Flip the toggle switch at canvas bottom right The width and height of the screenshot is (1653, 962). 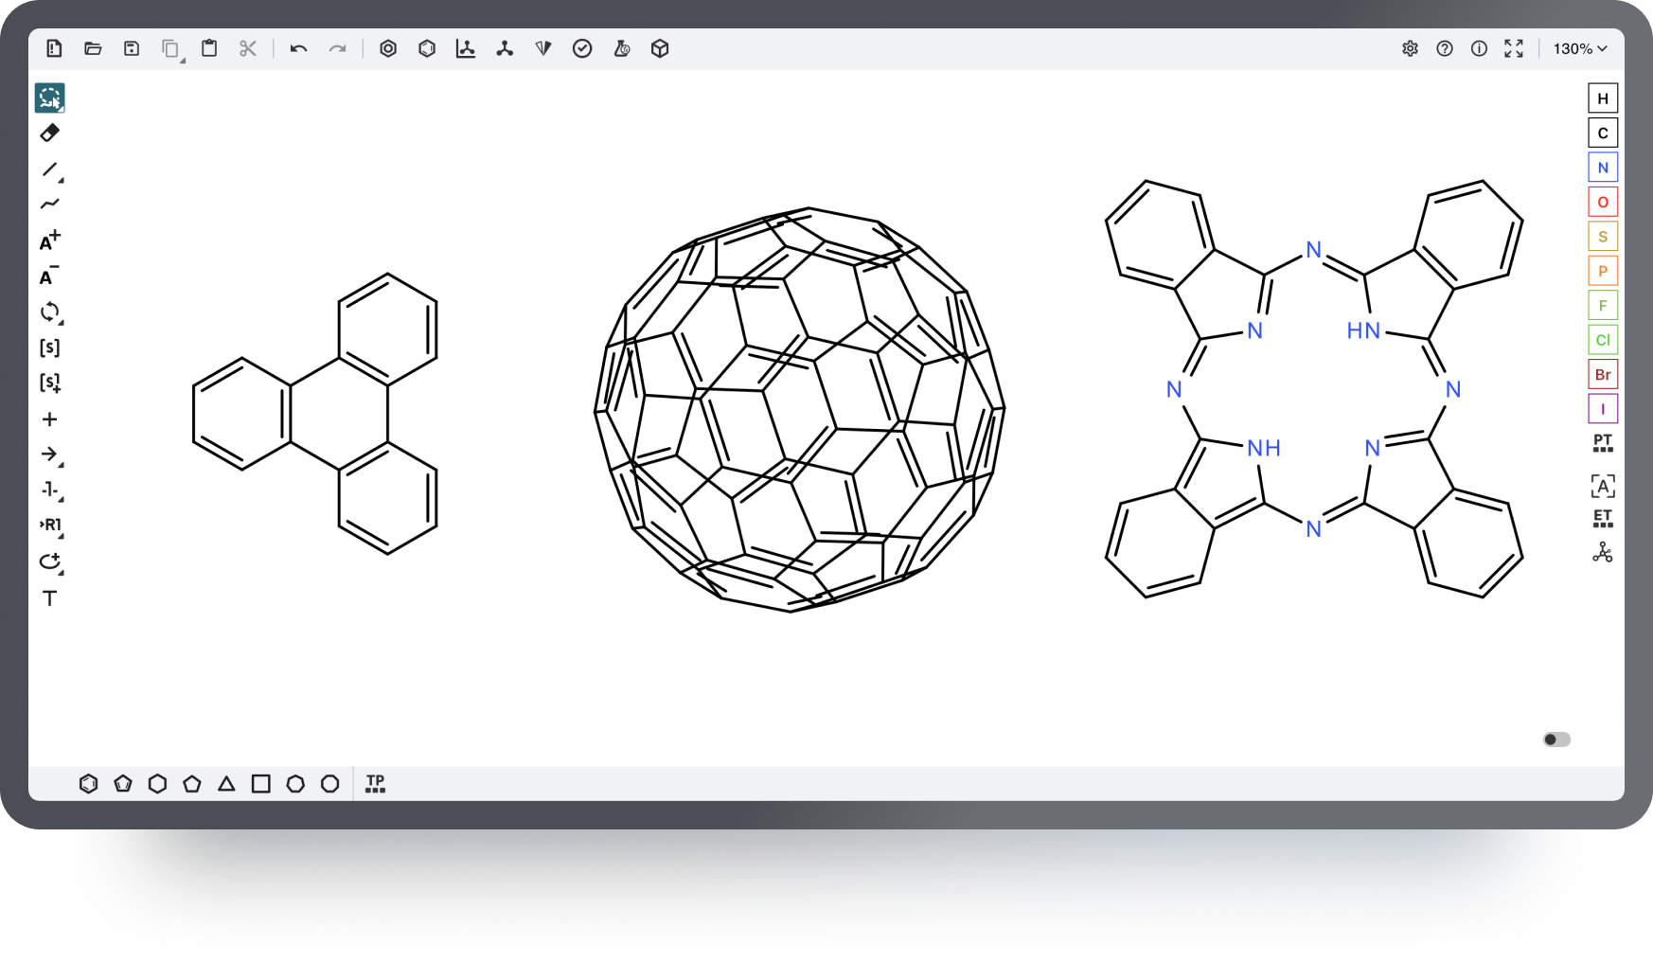click(1556, 739)
